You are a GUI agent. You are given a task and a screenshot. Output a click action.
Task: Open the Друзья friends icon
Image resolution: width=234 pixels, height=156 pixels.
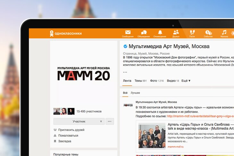[176, 33]
